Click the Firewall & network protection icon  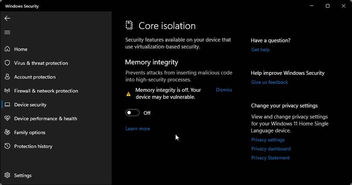point(7,91)
